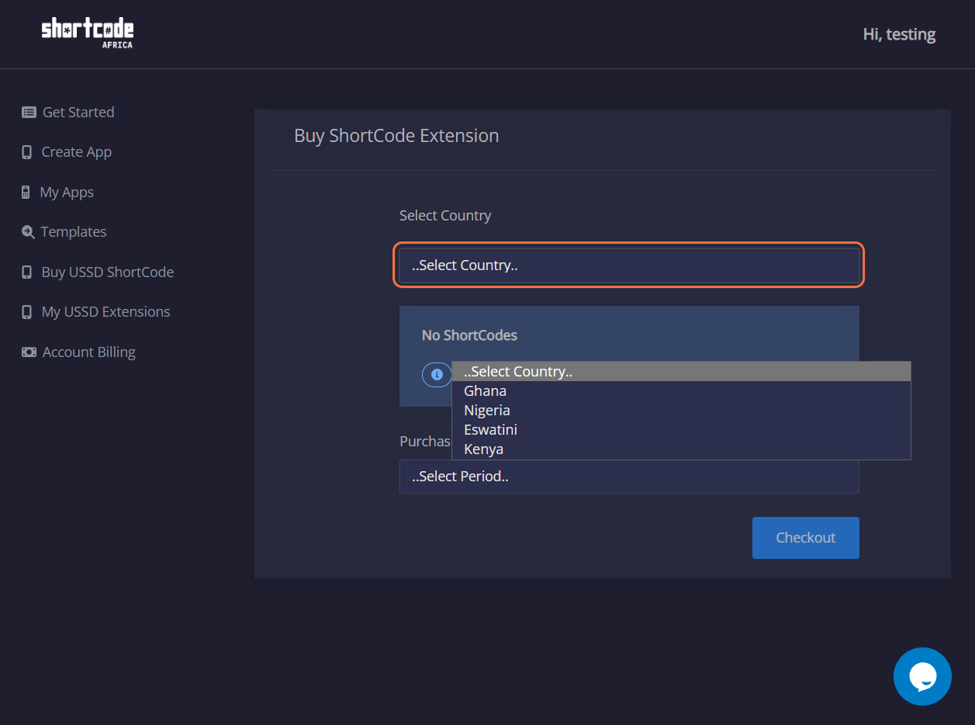Click the My Apps device icon
The image size is (975, 725).
(x=26, y=193)
